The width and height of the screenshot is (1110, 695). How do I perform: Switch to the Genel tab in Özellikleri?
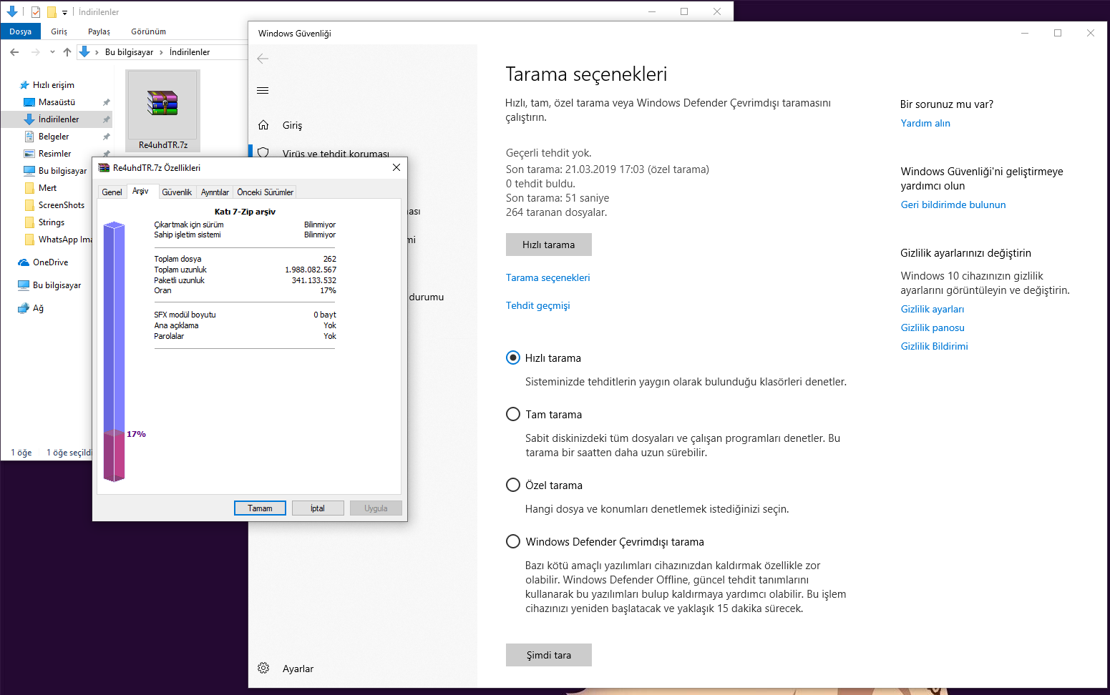112,192
